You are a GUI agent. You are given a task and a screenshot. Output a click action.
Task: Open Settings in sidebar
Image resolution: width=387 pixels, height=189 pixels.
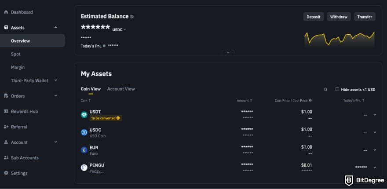[19, 173]
